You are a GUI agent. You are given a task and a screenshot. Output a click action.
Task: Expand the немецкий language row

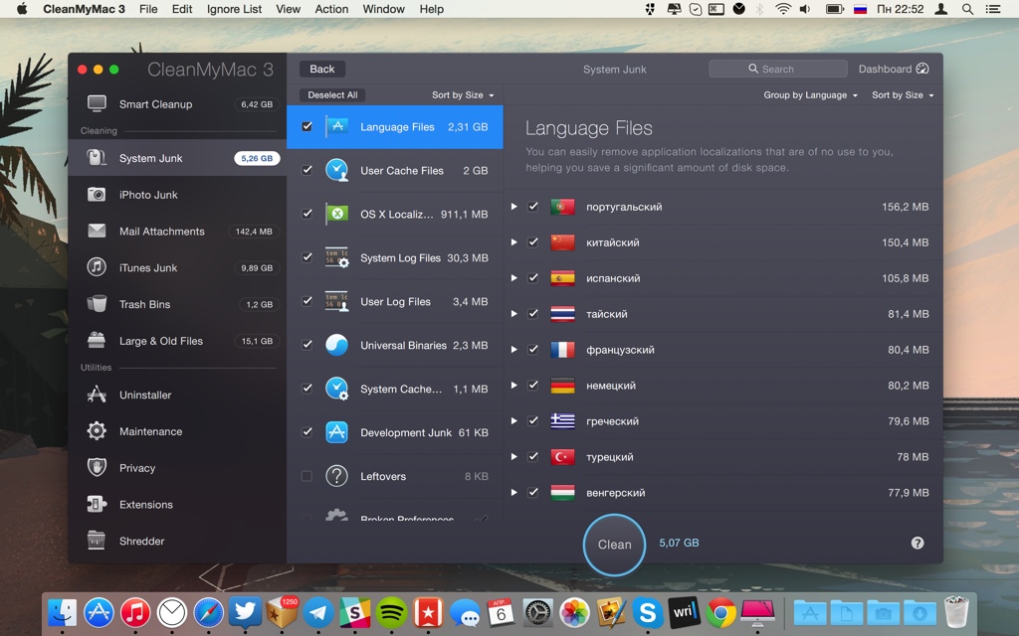pos(513,385)
